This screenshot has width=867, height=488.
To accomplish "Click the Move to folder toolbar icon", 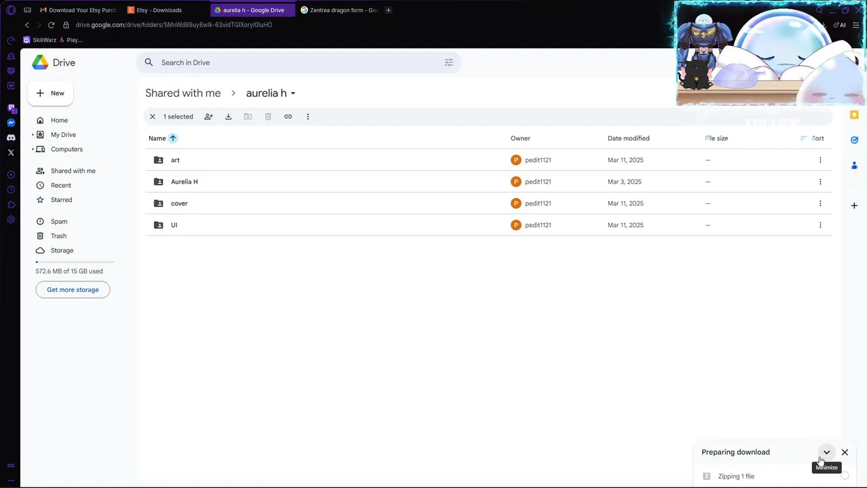I will [x=248, y=117].
